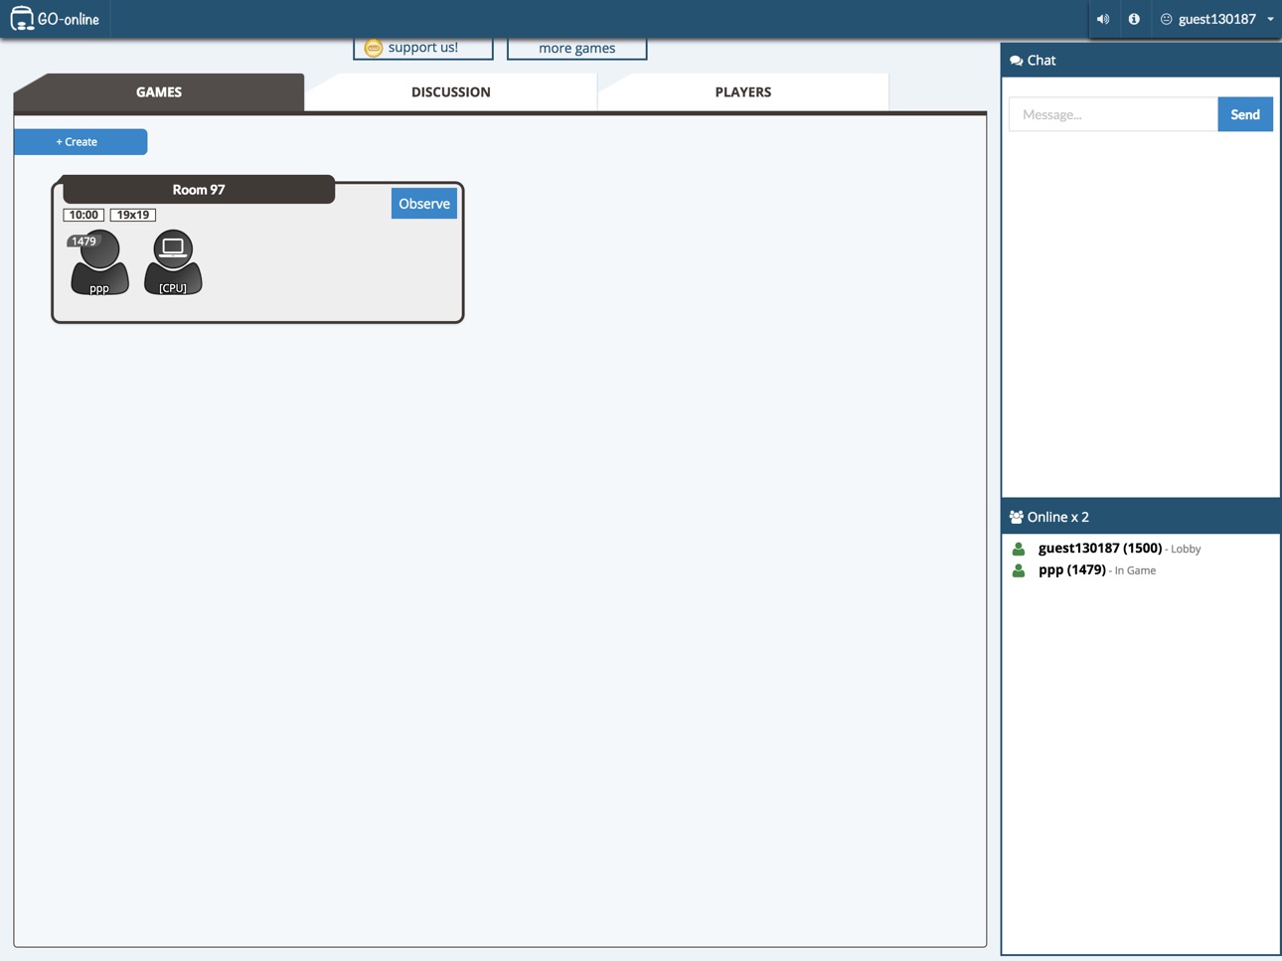Click the Room 97 title bar

point(199,189)
